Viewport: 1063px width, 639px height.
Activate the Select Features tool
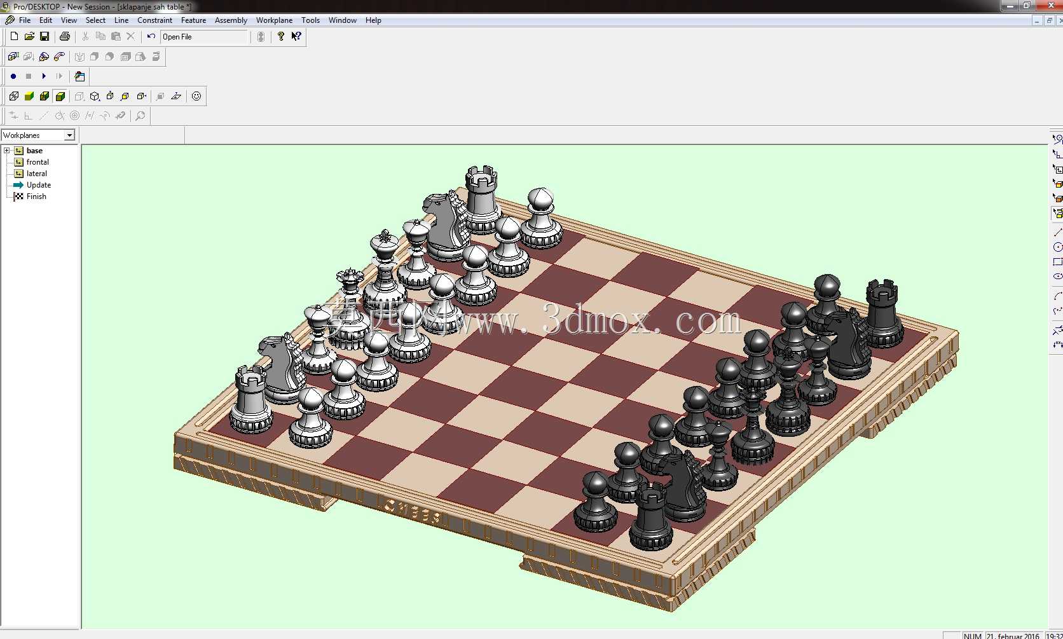[x=1057, y=198]
